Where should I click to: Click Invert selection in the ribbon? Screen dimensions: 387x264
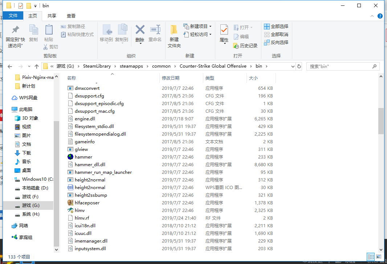[x=276, y=43]
